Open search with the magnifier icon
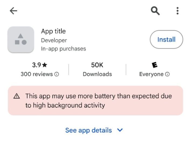The height and width of the screenshot is (143, 194). (x=155, y=11)
